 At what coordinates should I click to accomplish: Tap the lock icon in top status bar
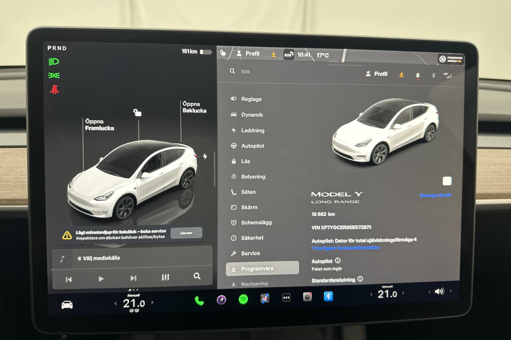[223, 53]
